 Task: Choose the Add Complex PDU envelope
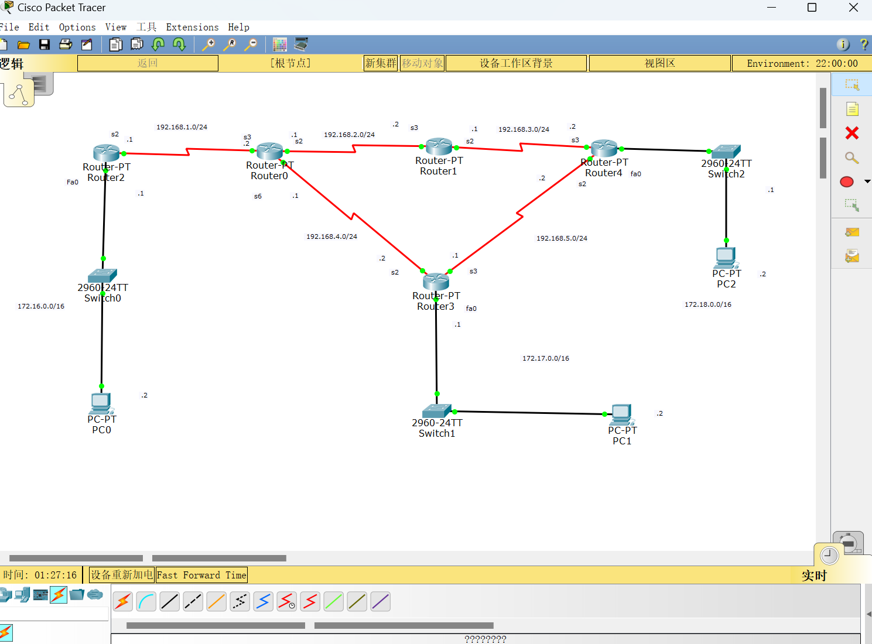pos(852,256)
